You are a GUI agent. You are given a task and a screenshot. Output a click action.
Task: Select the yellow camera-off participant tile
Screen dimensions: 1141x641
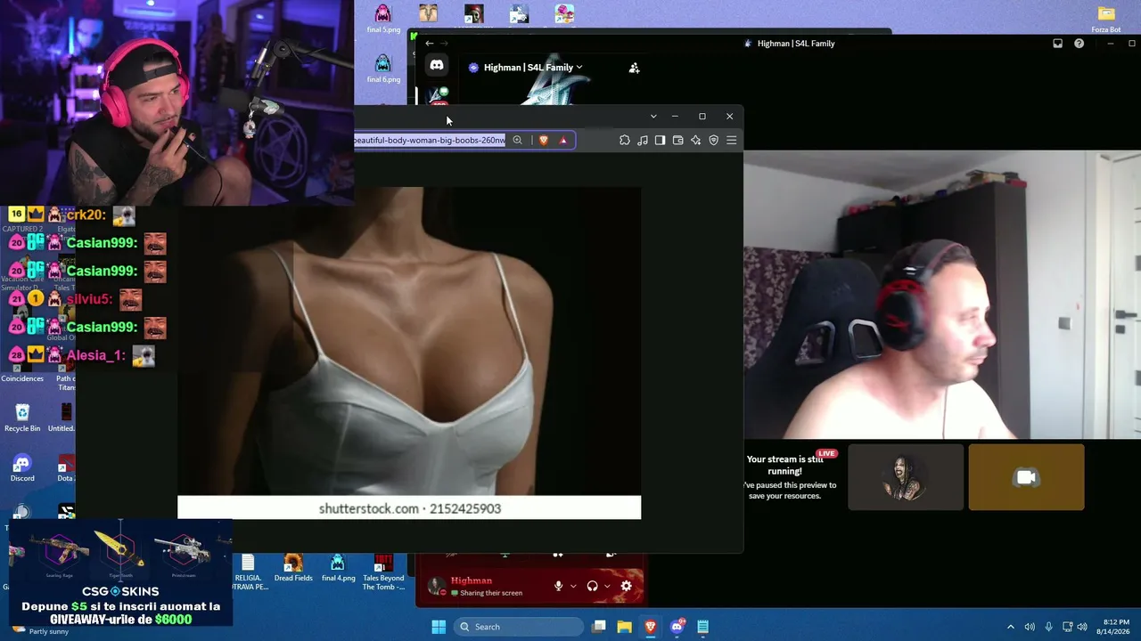[1026, 477]
